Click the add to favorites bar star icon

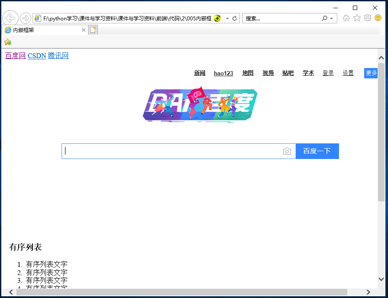coord(8,42)
